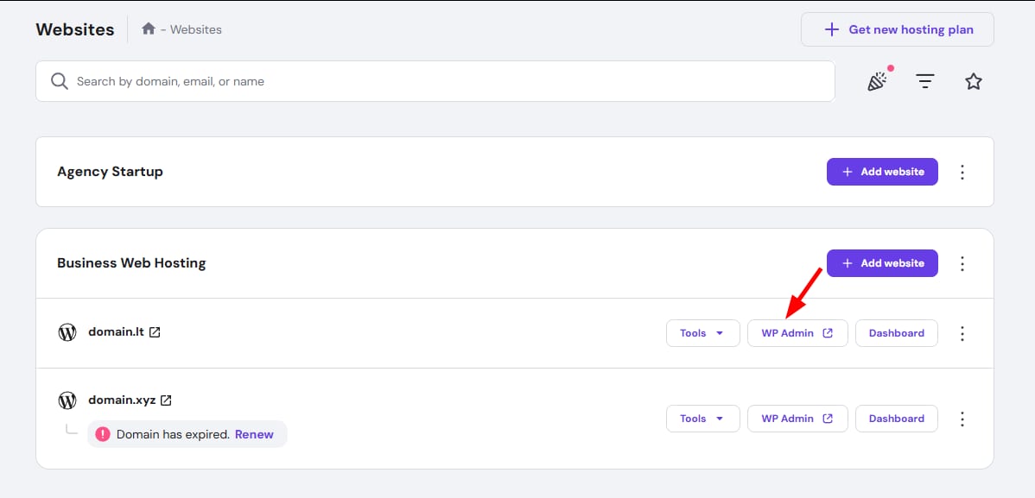Click Get new hosting plan button

897,29
